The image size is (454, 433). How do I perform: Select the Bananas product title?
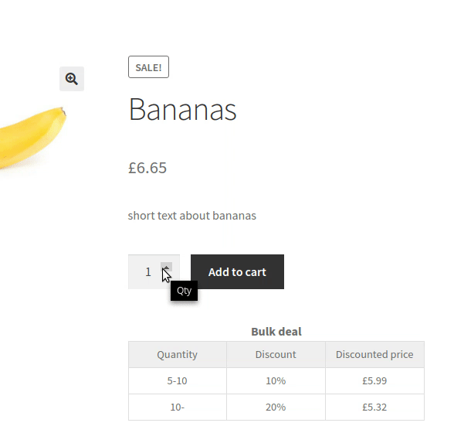click(183, 110)
